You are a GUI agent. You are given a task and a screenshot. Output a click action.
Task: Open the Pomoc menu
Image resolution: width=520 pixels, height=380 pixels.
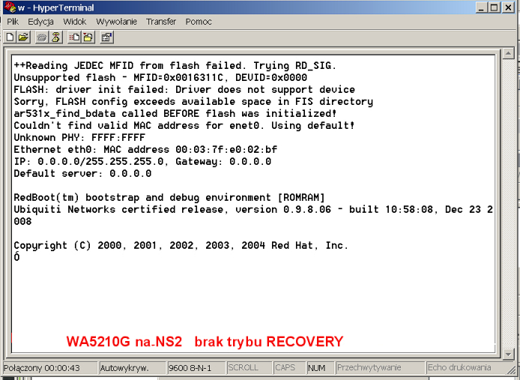coord(199,22)
